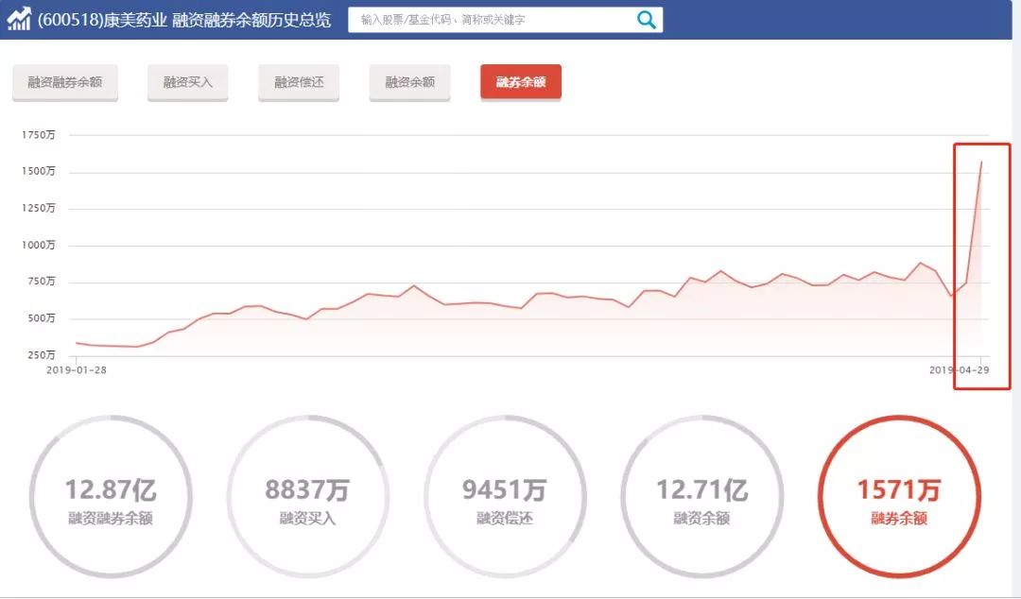The image size is (1021, 599).
Task: Click the 2019-04-29 end date label
Action: (960, 369)
